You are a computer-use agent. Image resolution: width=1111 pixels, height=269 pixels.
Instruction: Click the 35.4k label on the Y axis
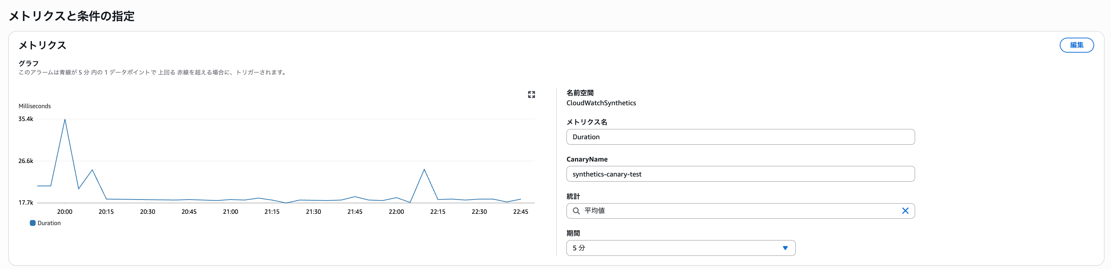tap(25, 119)
